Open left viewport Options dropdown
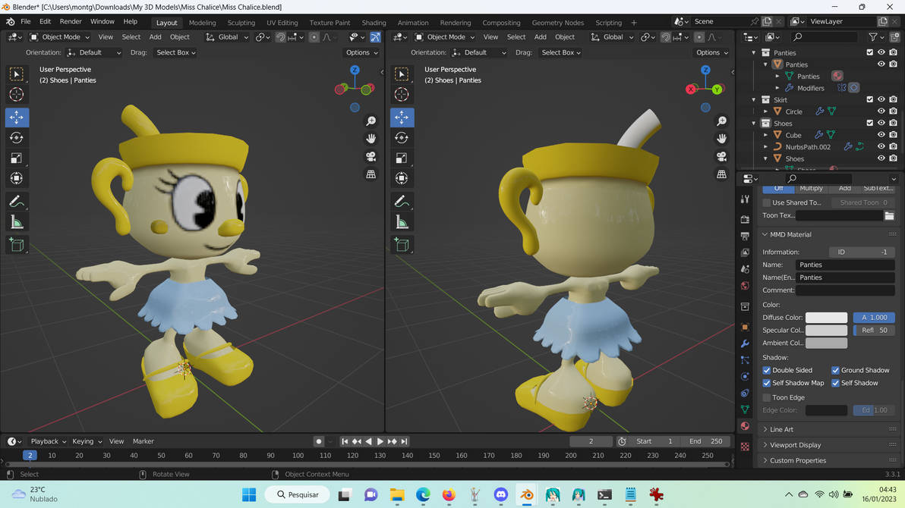This screenshot has width=905, height=508. [362, 52]
